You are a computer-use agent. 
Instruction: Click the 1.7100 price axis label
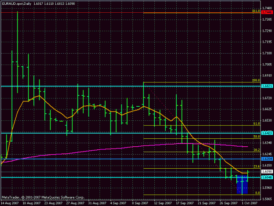(x=267, y=53)
